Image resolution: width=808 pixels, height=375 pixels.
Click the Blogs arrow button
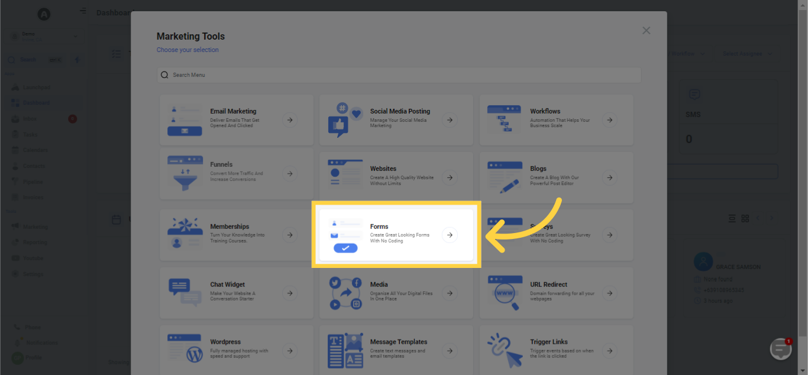click(610, 177)
